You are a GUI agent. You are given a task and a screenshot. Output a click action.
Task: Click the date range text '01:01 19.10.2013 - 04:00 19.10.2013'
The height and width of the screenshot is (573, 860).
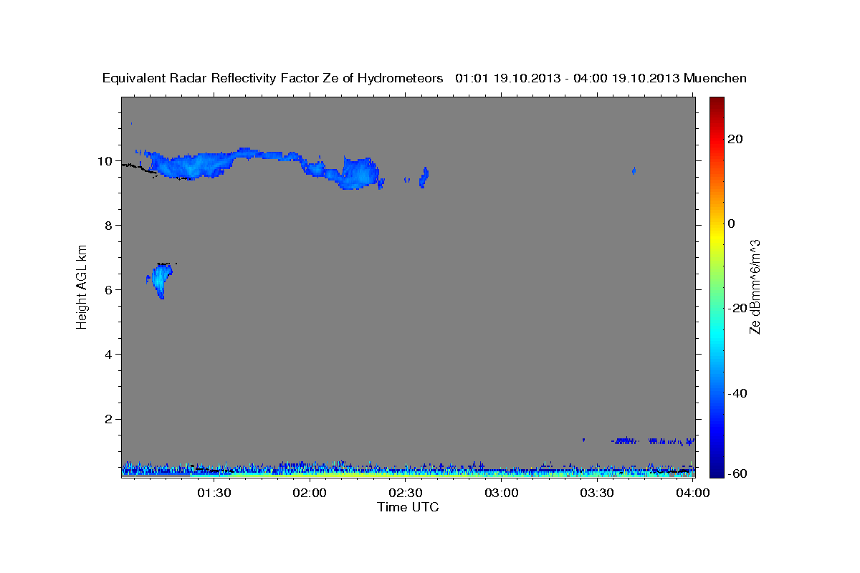coord(568,79)
